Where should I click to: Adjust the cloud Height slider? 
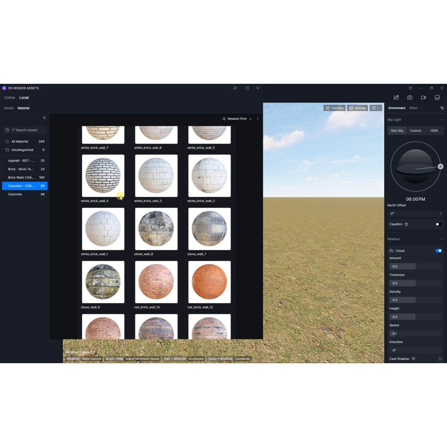pyautogui.click(x=416, y=317)
